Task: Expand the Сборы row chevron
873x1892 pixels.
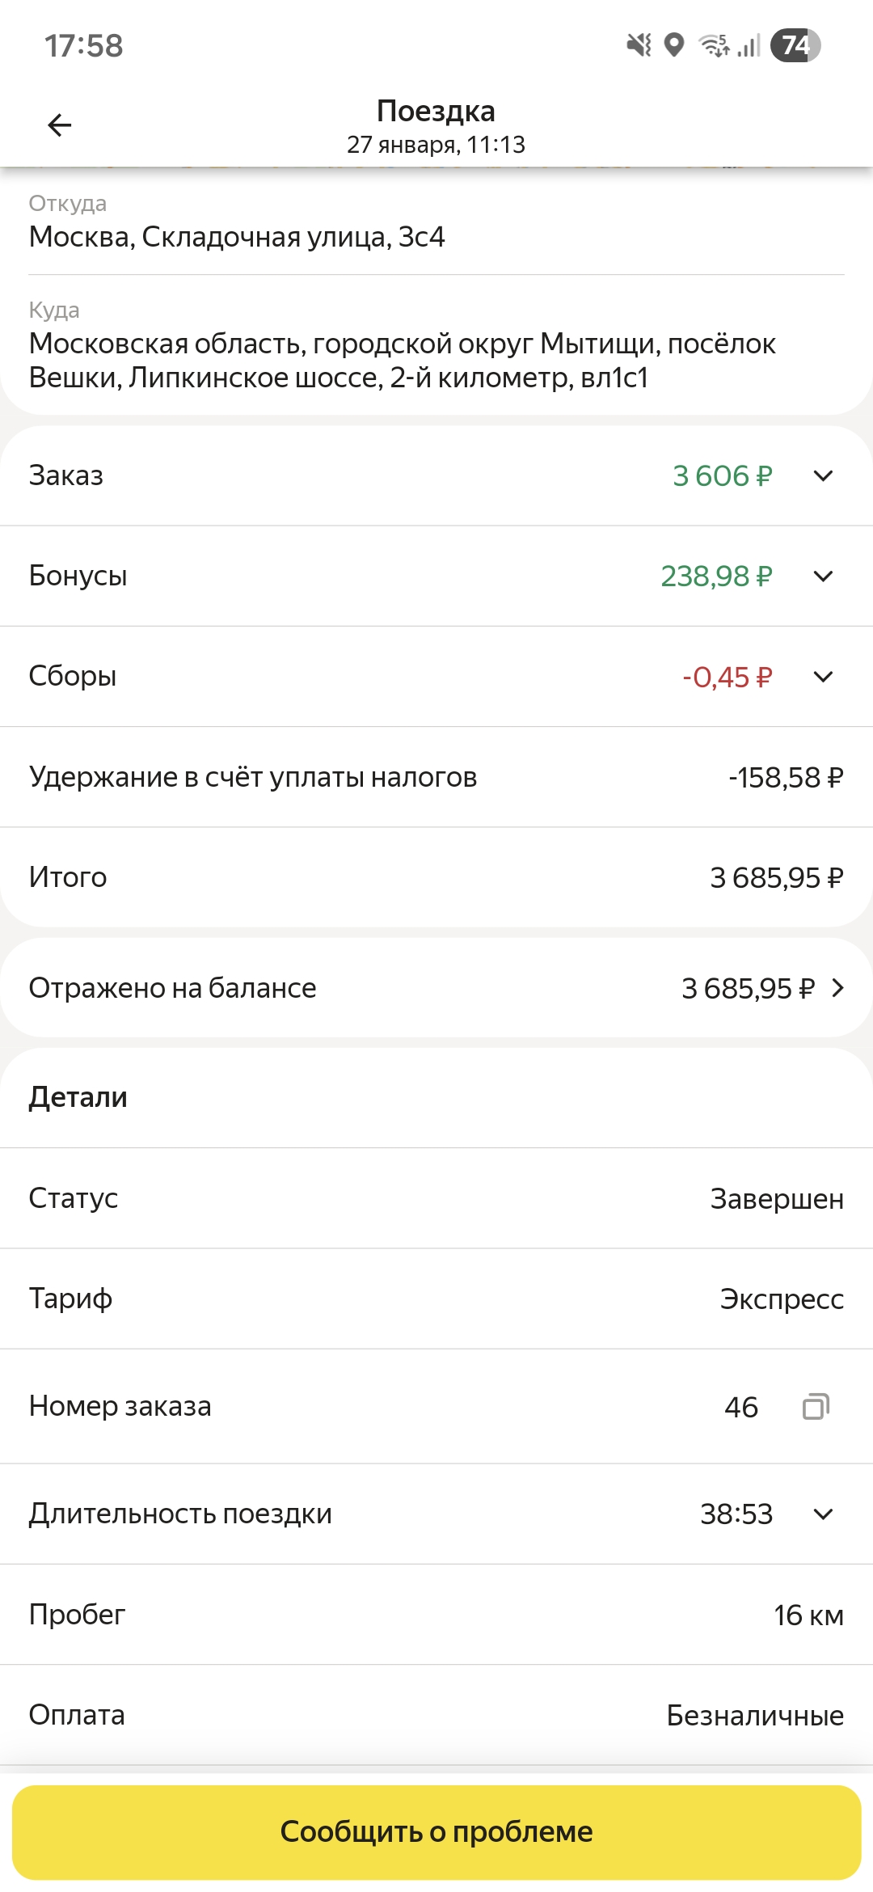Action: coord(823,677)
